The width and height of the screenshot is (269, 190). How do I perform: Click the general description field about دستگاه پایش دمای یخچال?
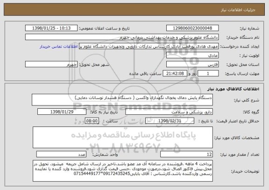click(x=122, y=99)
